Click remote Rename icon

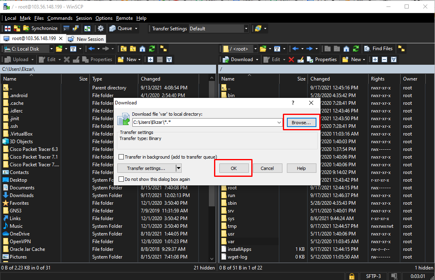point(301,59)
